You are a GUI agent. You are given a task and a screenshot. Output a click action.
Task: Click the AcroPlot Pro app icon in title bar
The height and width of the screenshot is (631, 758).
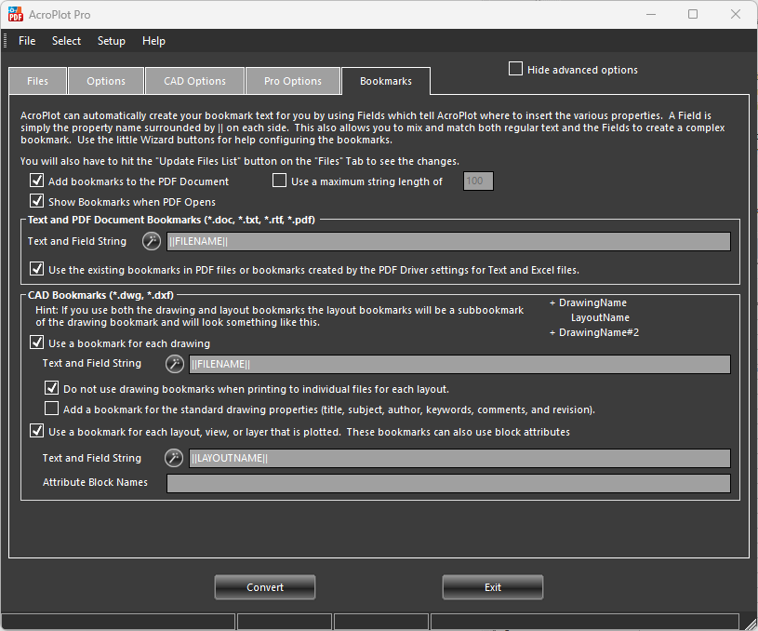16,15
